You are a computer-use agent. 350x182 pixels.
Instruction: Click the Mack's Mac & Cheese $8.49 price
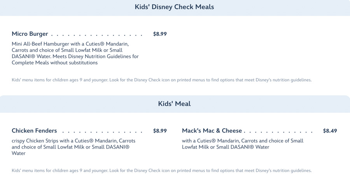(x=330, y=131)
